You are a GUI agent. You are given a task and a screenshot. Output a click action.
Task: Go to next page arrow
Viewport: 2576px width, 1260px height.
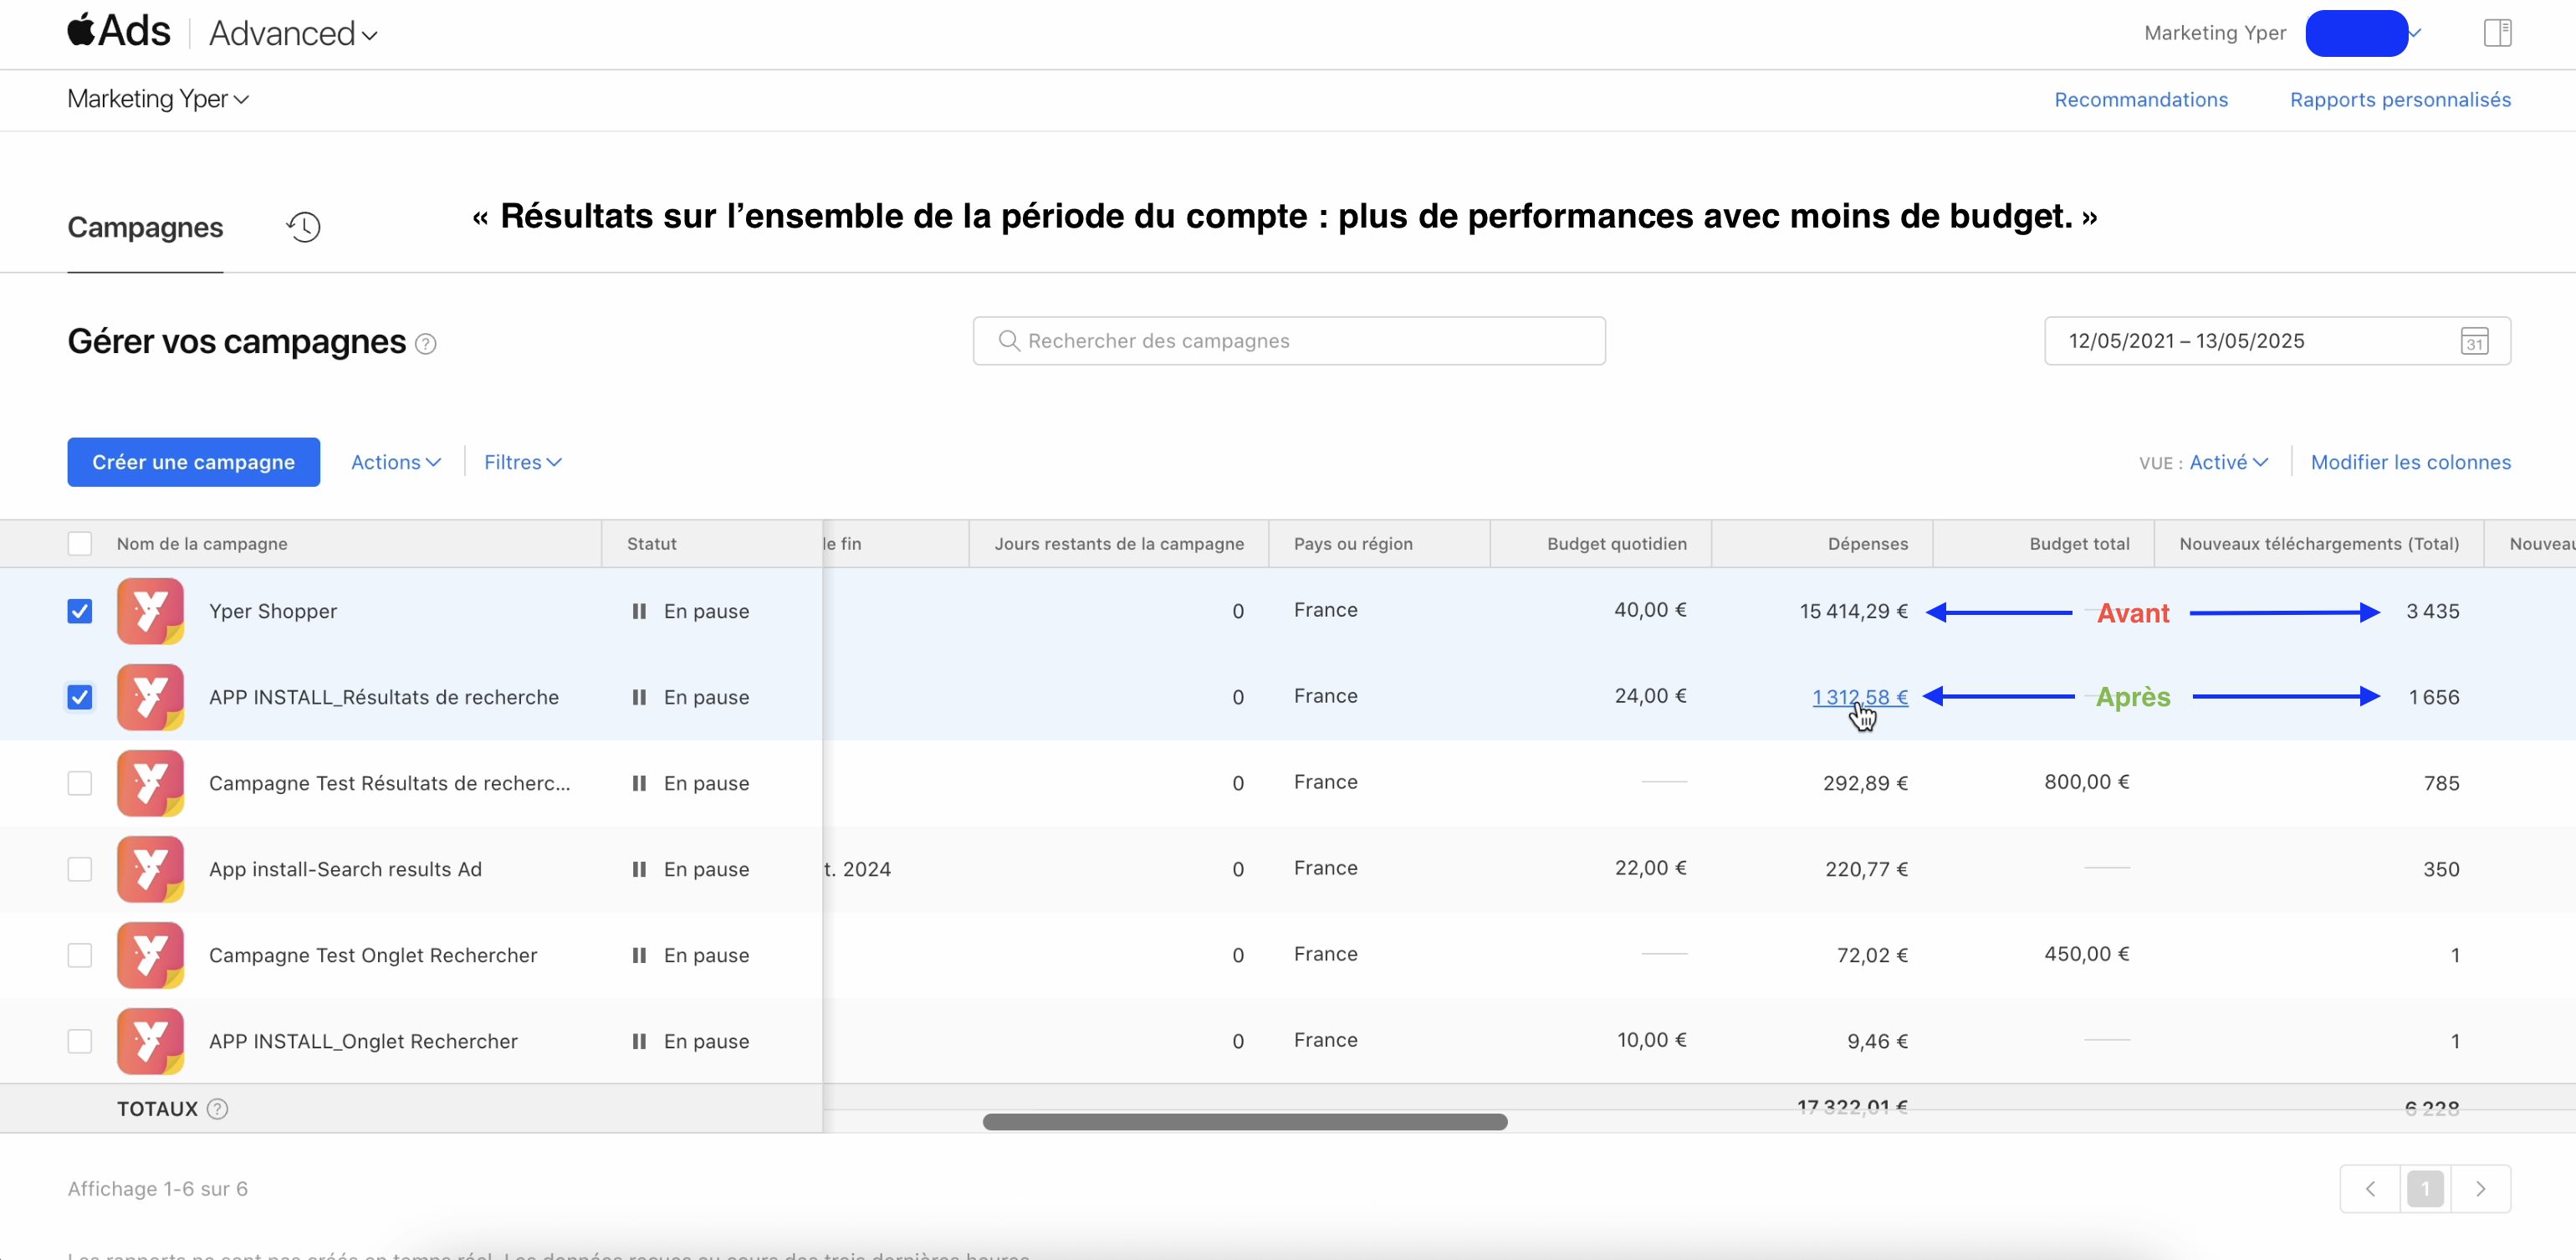point(2480,1189)
